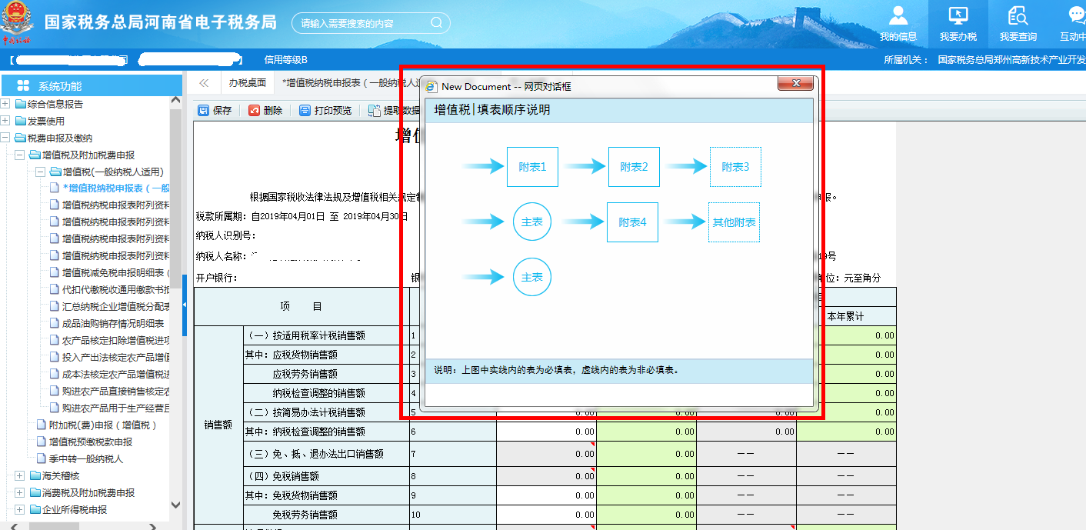Image resolution: width=1086 pixels, height=530 pixels.
Task: Open 打印预览 print preview
Action: (x=325, y=110)
